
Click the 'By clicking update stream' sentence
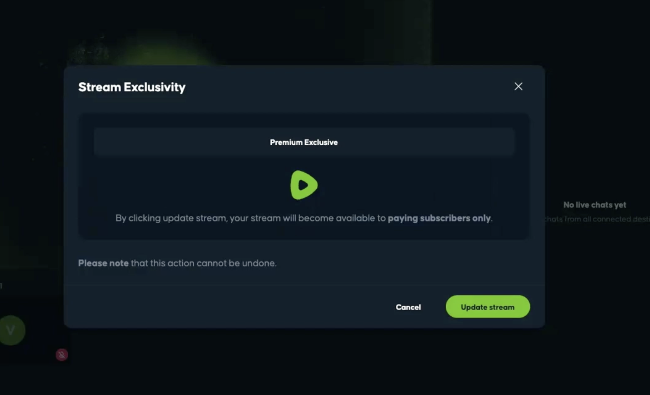coord(171,218)
